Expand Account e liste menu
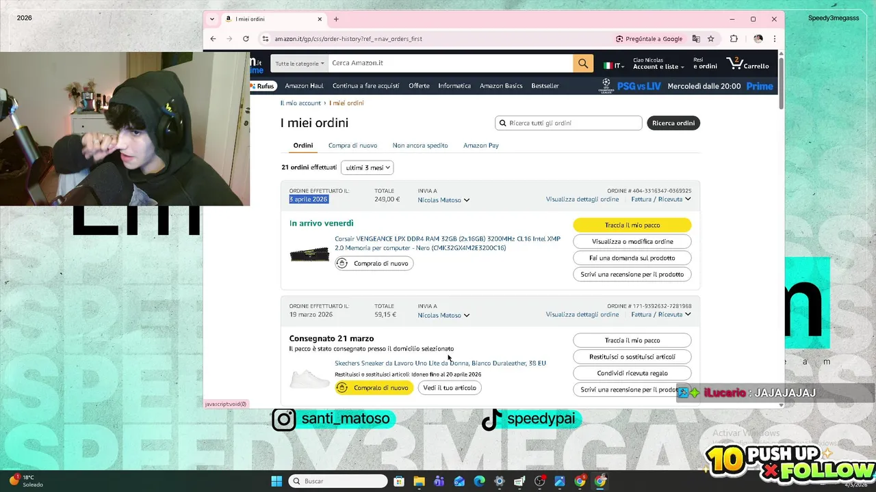The image size is (876, 492). pyautogui.click(x=658, y=64)
